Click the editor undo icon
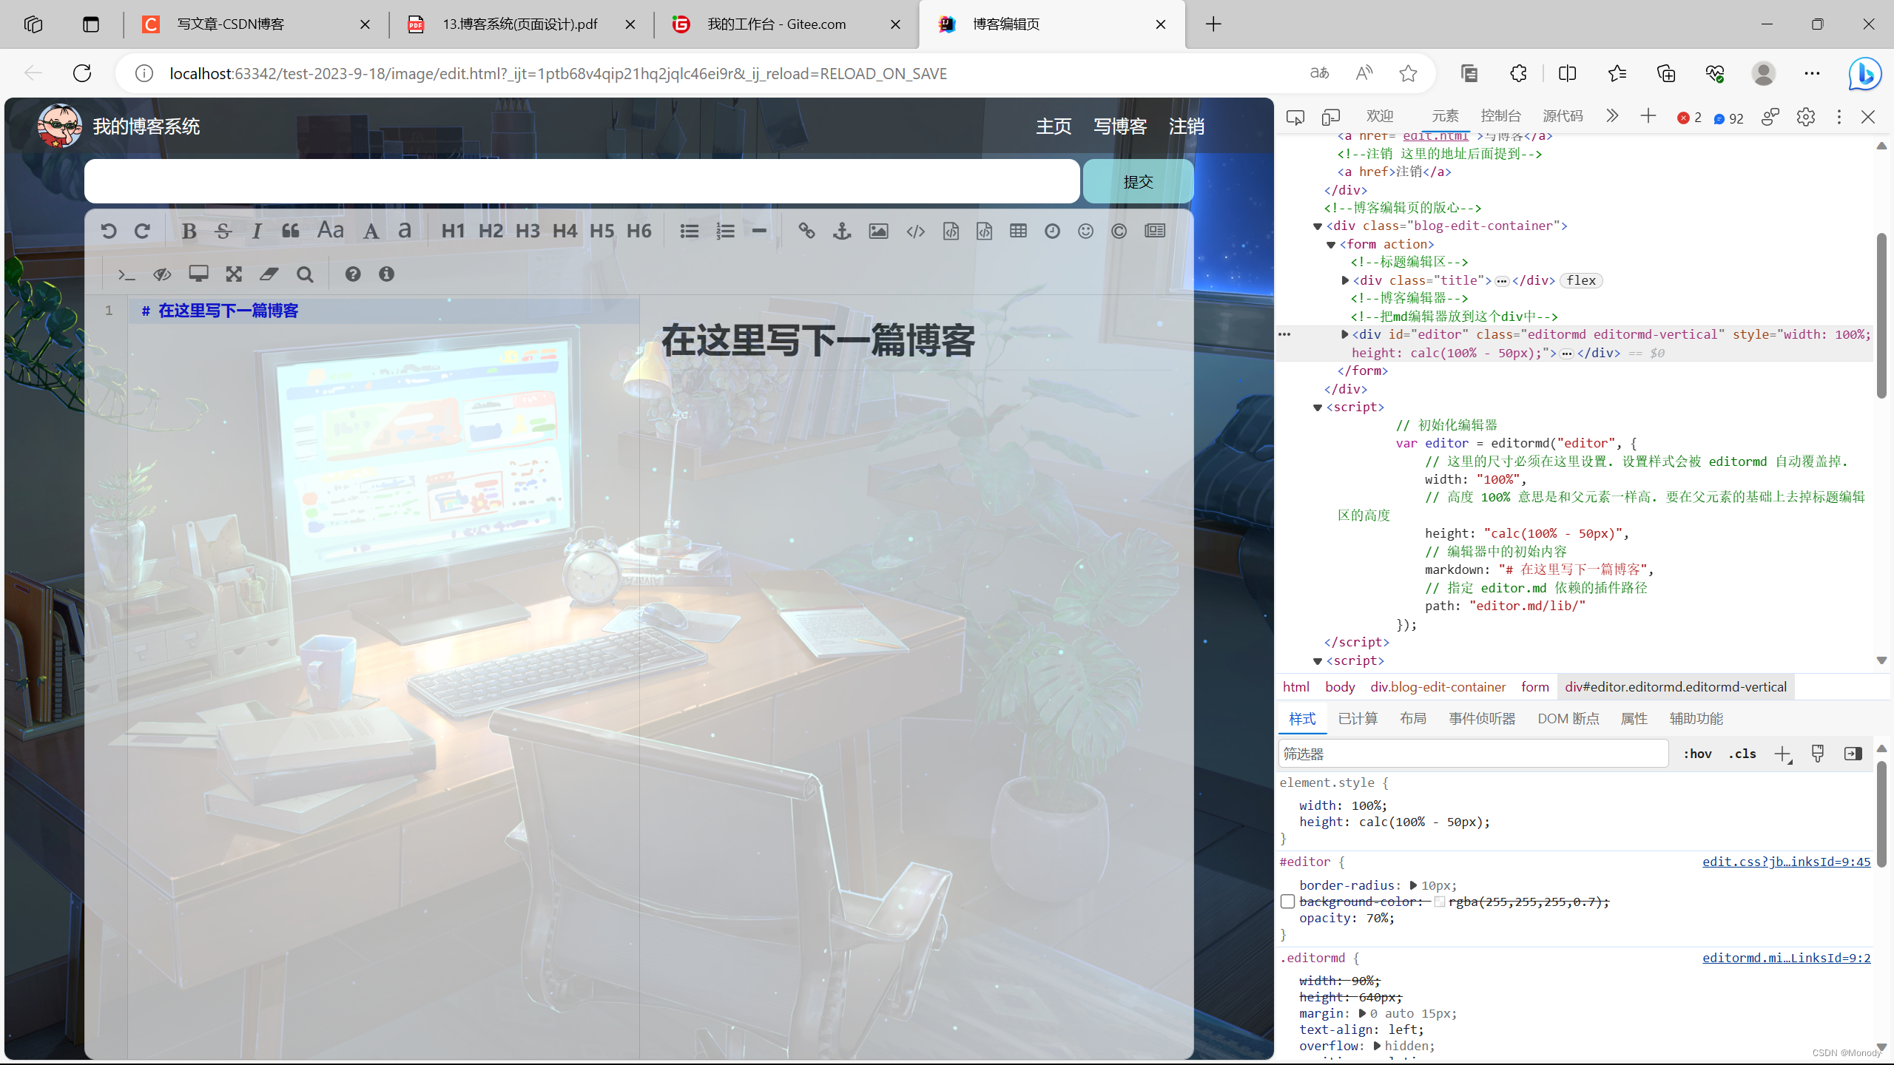This screenshot has width=1894, height=1065. (109, 231)
